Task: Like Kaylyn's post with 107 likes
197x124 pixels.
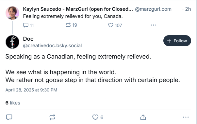Action: click(115, 25)
